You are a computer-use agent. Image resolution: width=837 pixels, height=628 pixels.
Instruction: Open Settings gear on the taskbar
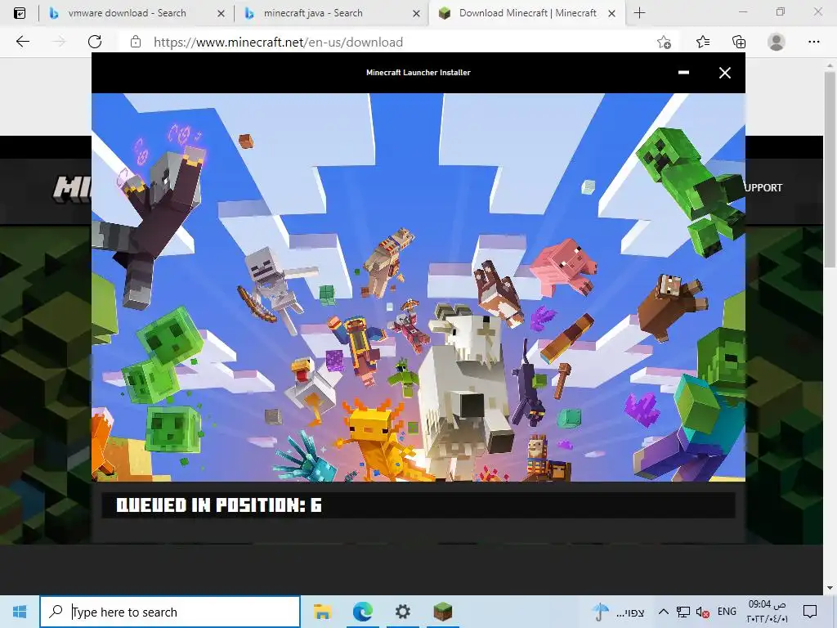[x=402, y=612]
